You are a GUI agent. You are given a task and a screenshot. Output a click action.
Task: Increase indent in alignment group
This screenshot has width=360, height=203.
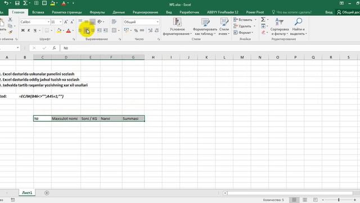[106, 30]
